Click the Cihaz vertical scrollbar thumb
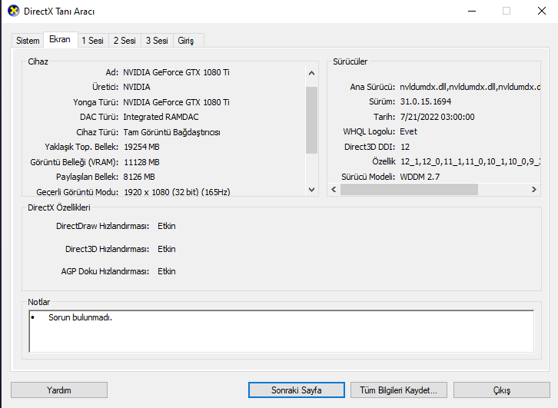This screenshot has height=408, width=558. pos(312,120)
